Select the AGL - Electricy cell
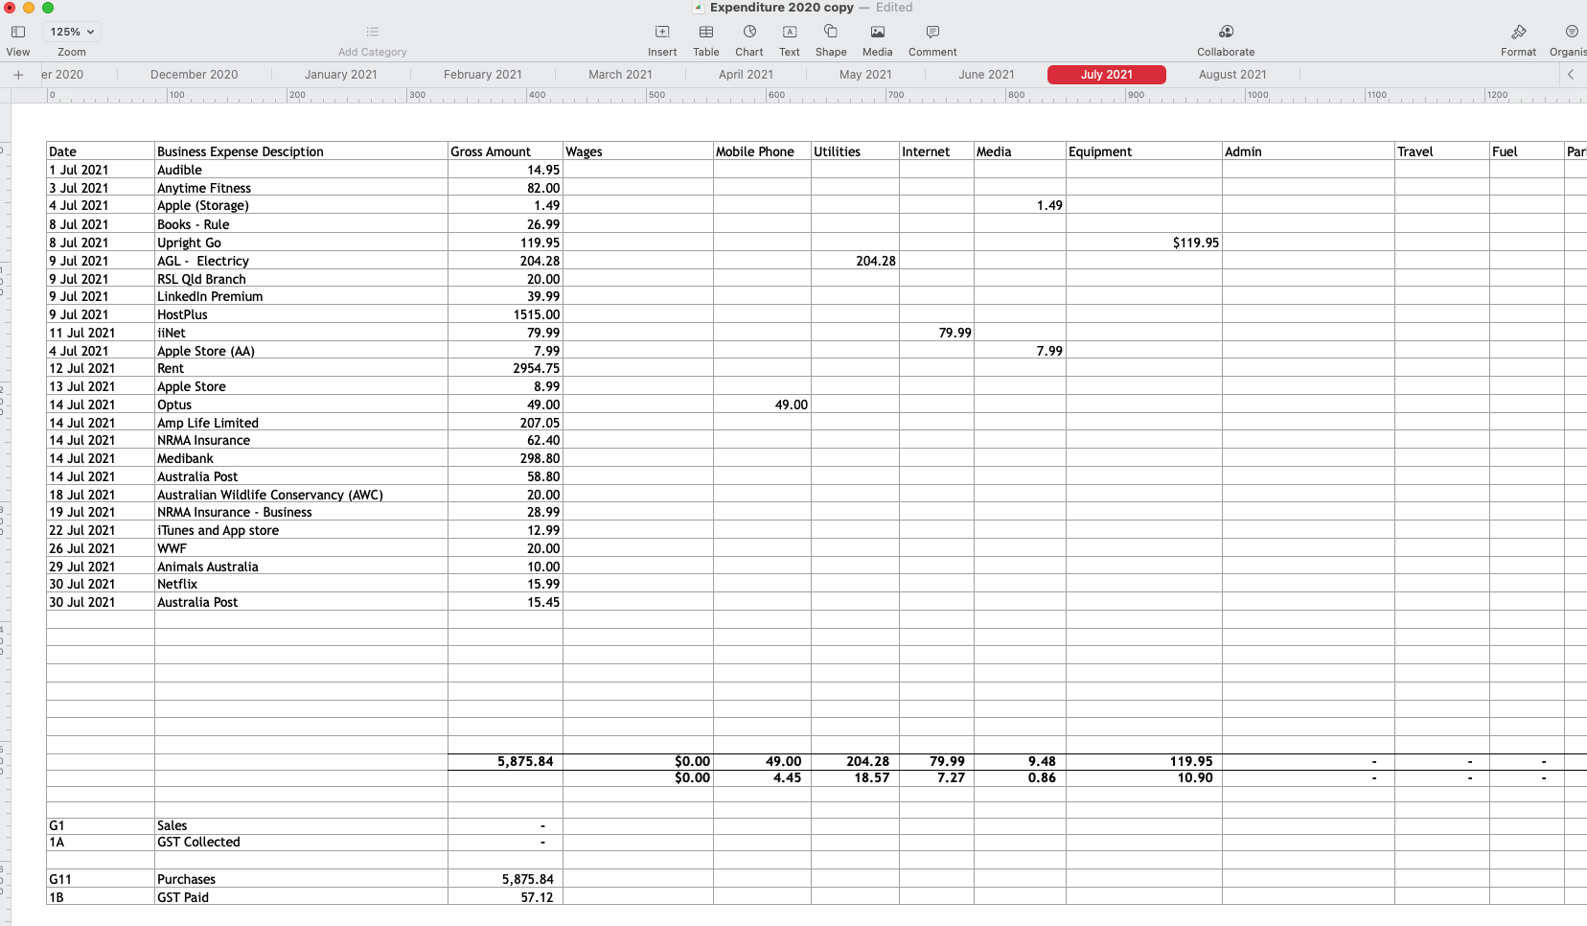The width and height of the screenshot is (1587, 926). 301,261
